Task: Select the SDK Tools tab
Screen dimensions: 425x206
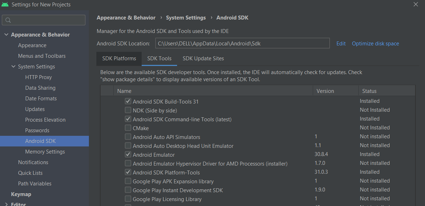Action: tap(159, 59)
